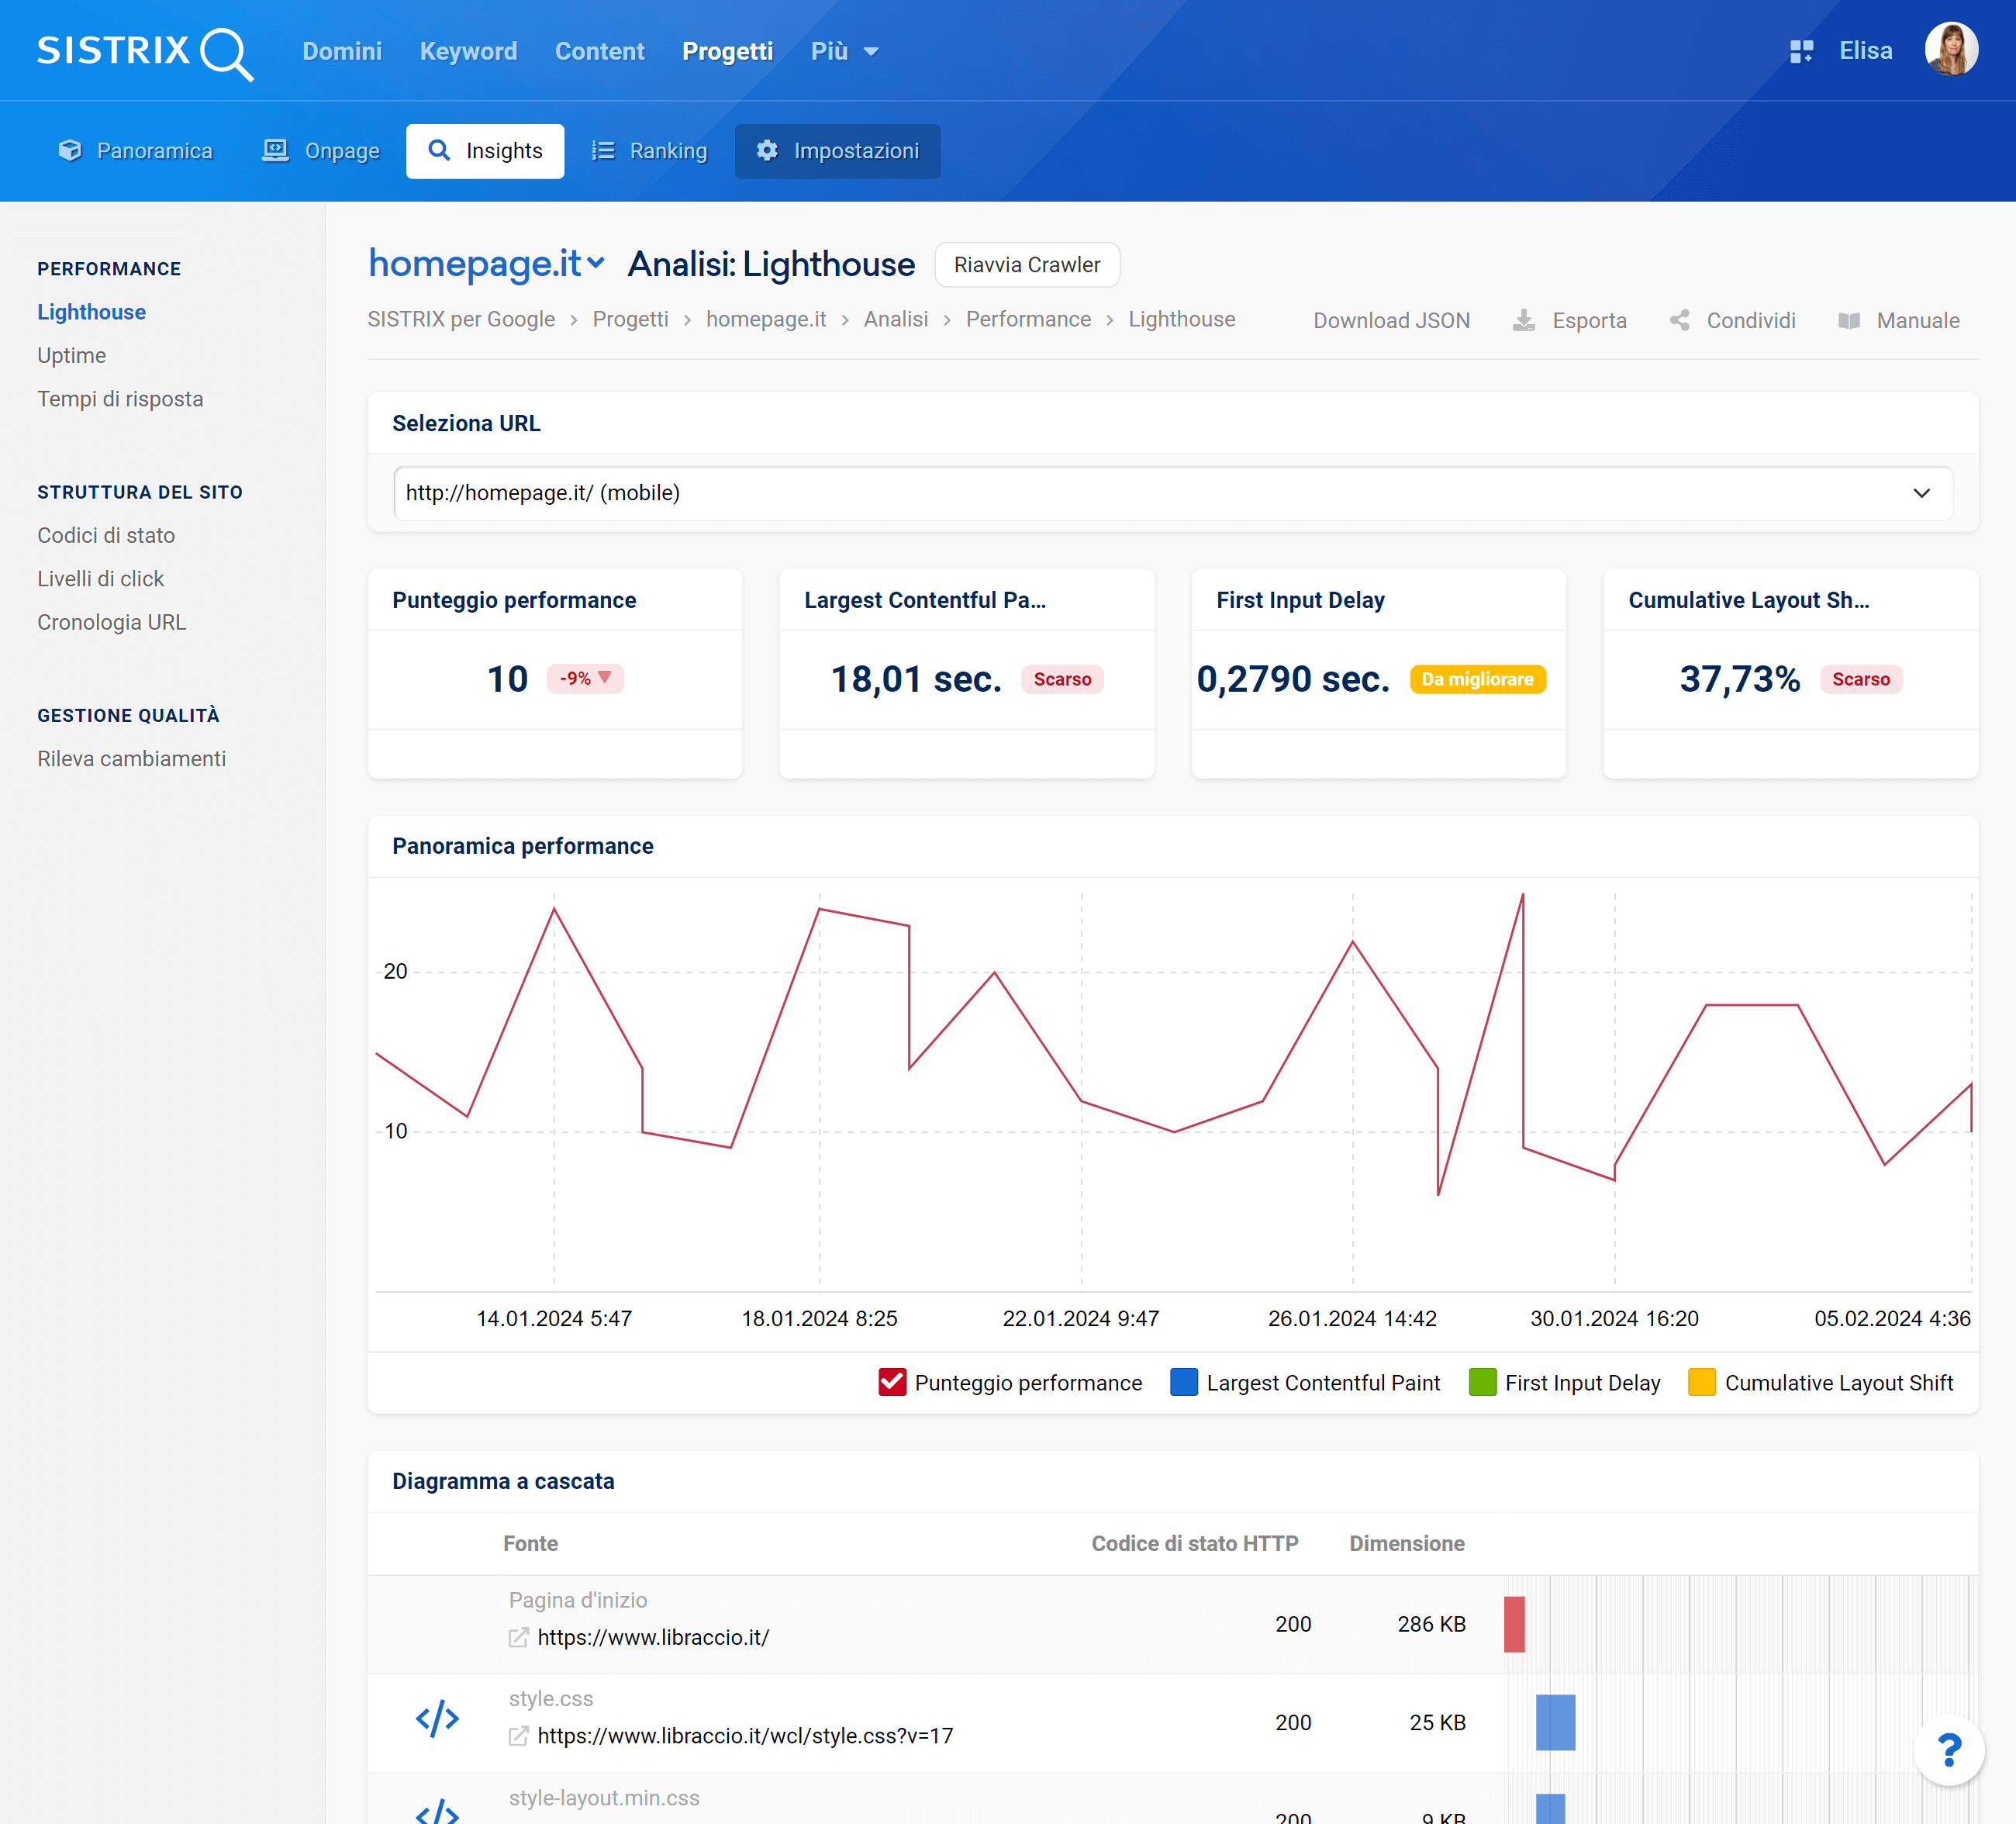Click the Lighthouse performance icon in sidebar
The image size is (2016, 1824).
(90, 311)
